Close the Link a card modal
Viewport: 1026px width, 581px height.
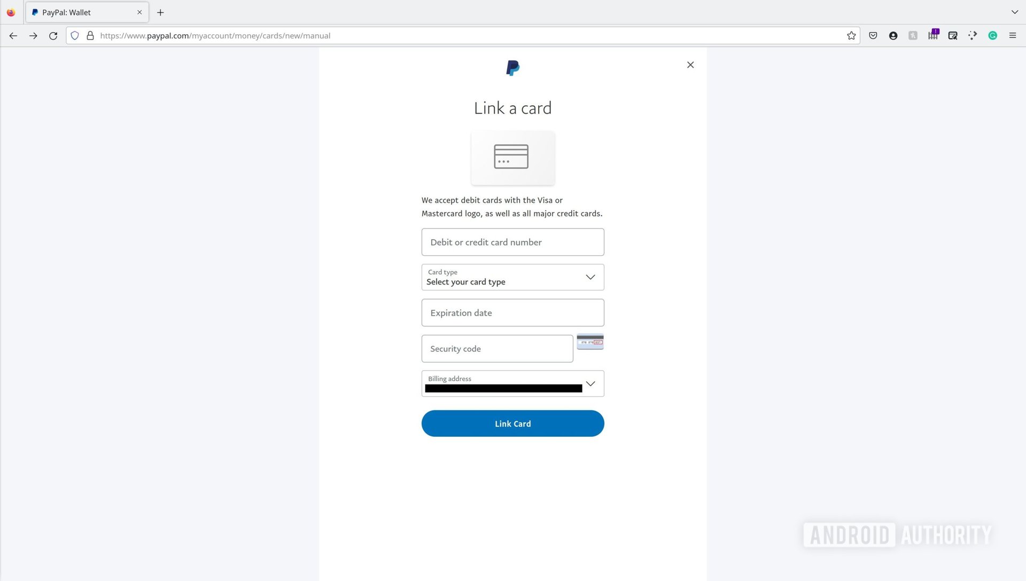[690, 65]
